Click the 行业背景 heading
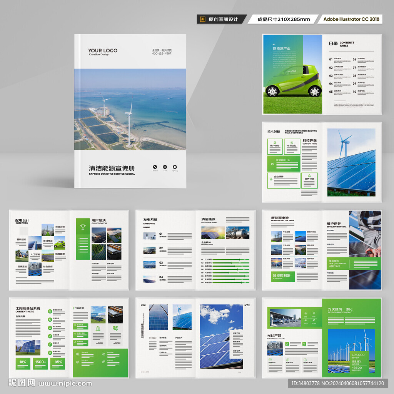The image size is (394, 394). [x=79, y=308]
